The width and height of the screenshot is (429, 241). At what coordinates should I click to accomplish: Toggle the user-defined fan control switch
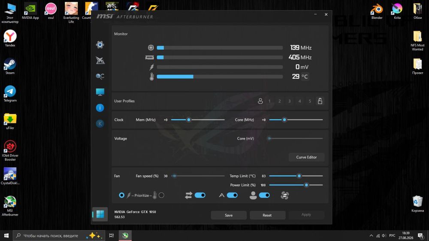point(264,195)
